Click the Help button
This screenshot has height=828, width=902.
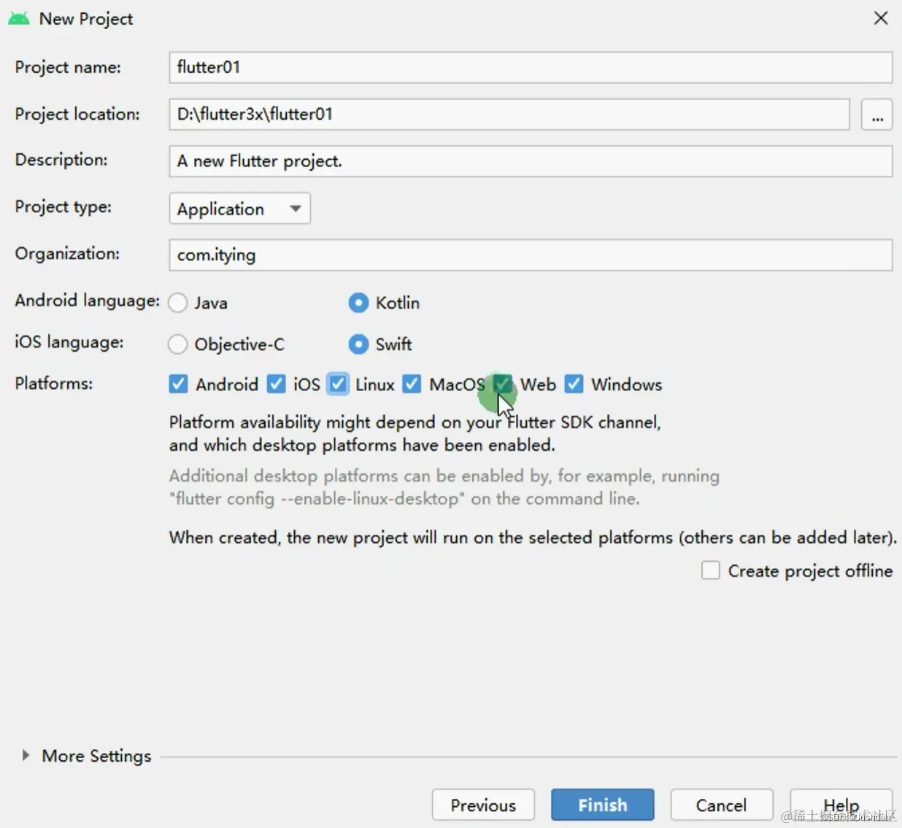point(841,805)
